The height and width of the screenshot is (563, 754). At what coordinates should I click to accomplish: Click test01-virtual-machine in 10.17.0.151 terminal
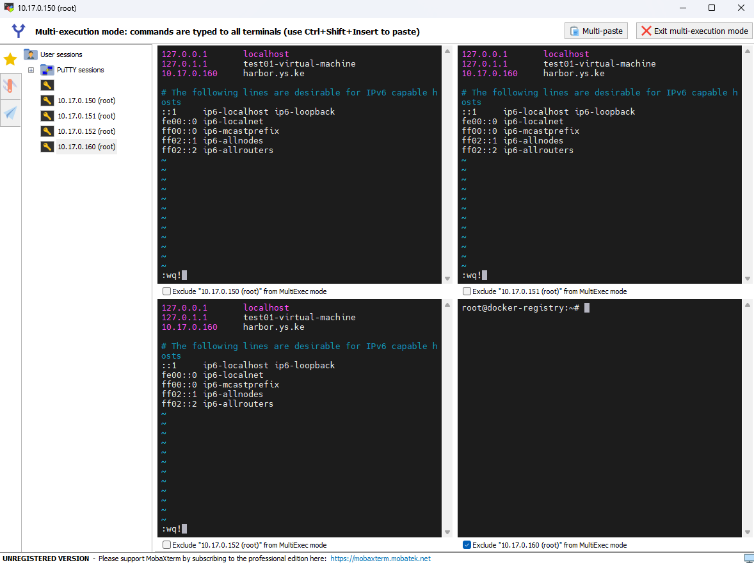click(x=599, y=63)
